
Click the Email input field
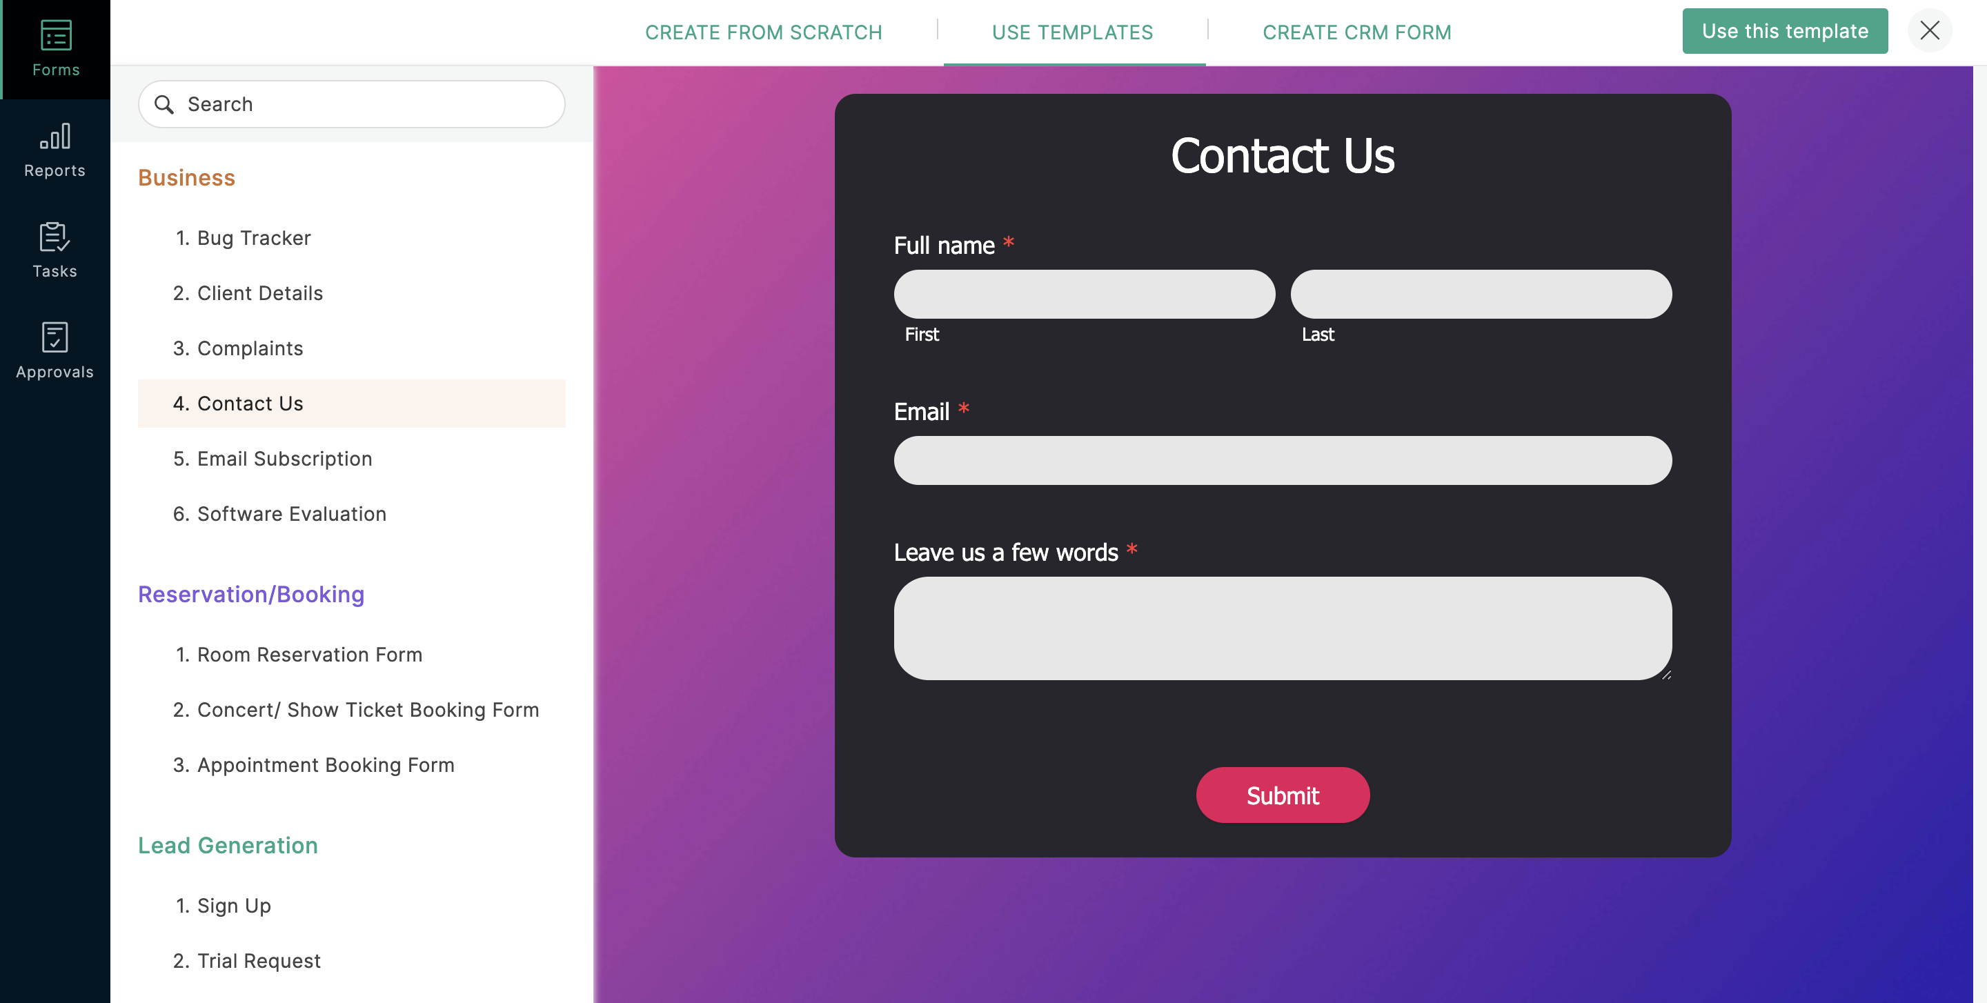[x=1283, y=459]
